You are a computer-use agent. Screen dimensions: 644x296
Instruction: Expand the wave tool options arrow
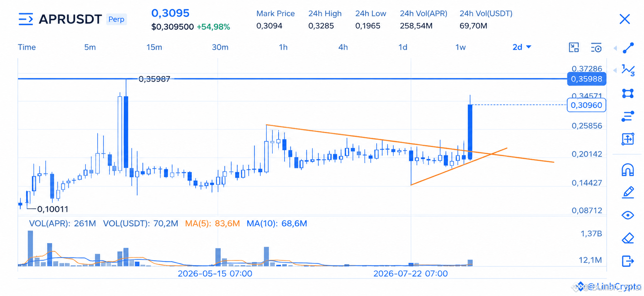615,70
